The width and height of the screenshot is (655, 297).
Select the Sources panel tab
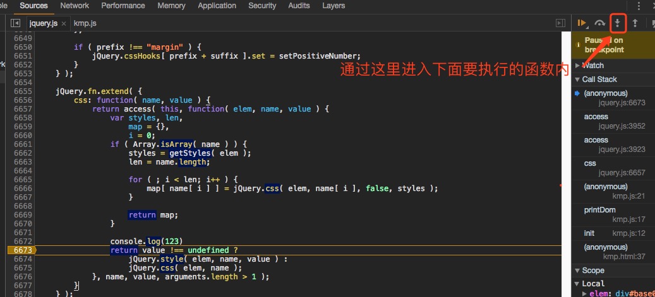click(x=33, y=6)
